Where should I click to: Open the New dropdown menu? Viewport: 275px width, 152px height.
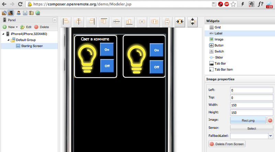pos(10,27)
